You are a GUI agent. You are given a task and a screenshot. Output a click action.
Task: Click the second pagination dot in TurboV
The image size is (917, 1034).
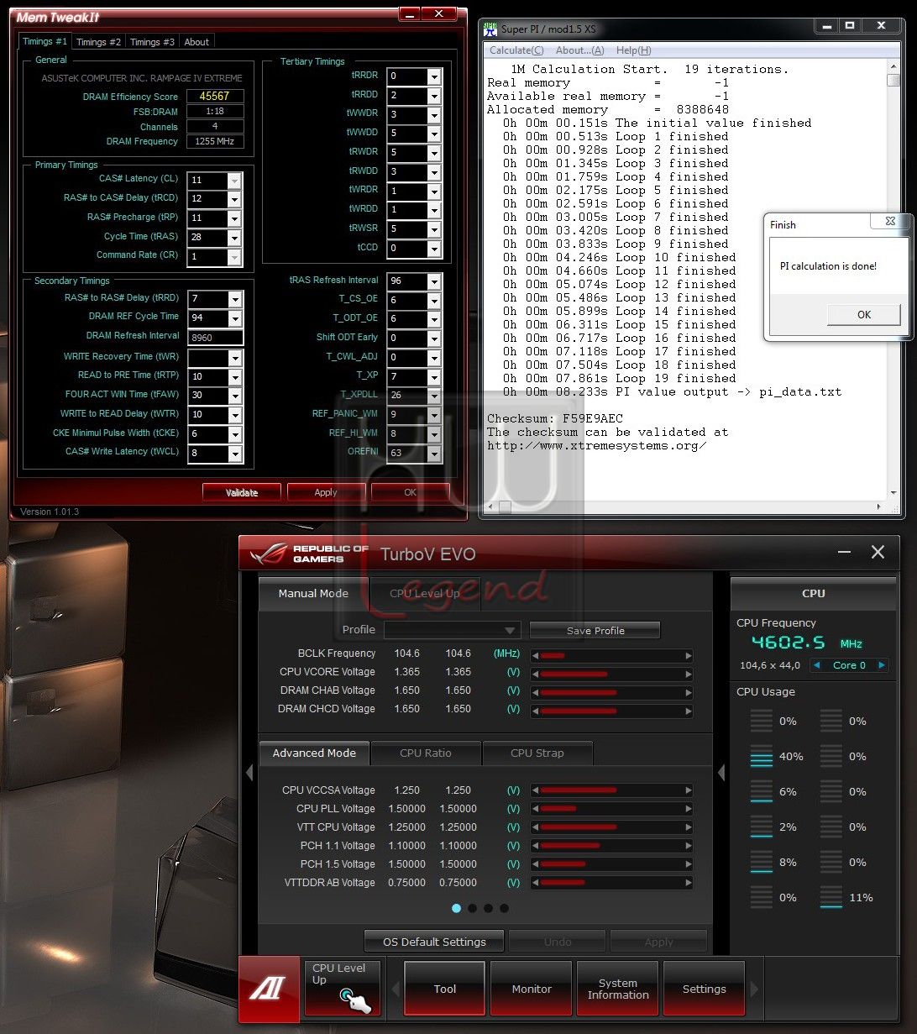point(472,908)
